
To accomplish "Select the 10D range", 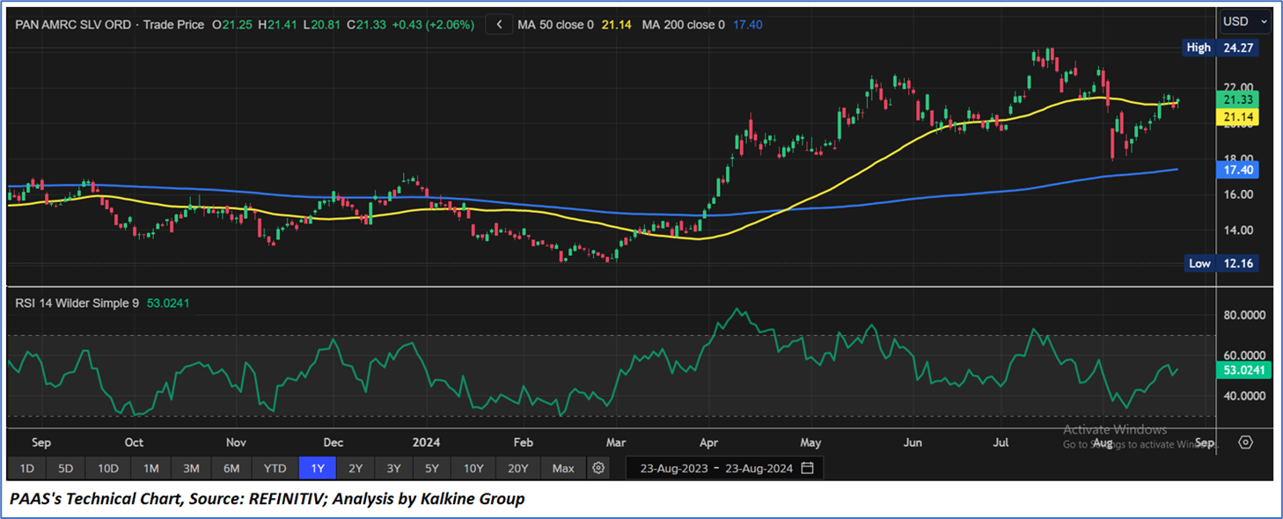I will coord(108,468).
